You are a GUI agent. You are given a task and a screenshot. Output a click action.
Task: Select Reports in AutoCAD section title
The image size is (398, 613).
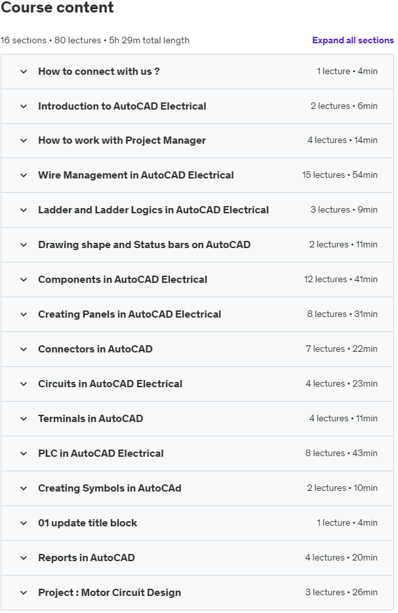pyautogui.click(x=87, y=558)
